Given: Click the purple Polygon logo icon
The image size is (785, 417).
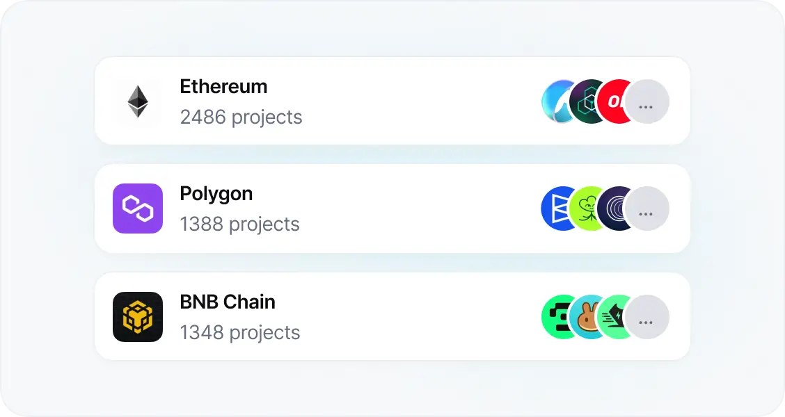Looking at the screenshot, I should coord(138,208).
